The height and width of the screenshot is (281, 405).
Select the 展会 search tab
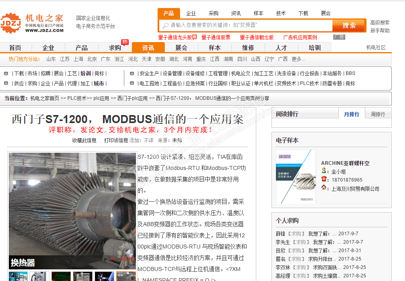point(326,13)
